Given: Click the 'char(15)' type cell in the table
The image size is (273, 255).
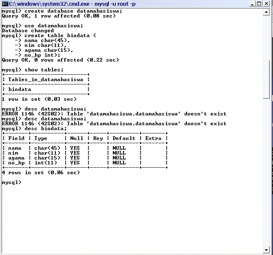Looking at the screenshot, I should pos(47,158).
